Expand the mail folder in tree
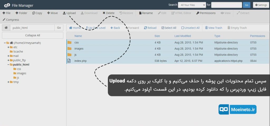270x126 pixels. (8, 56)
